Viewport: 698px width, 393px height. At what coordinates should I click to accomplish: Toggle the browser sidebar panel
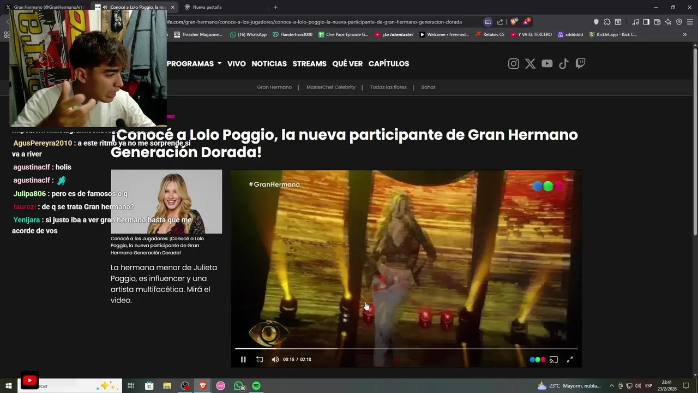(646, 22)
